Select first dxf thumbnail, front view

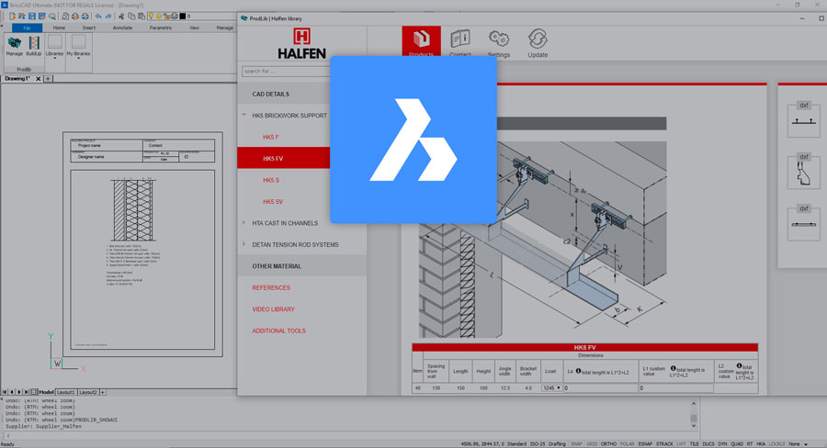(803, 119)
